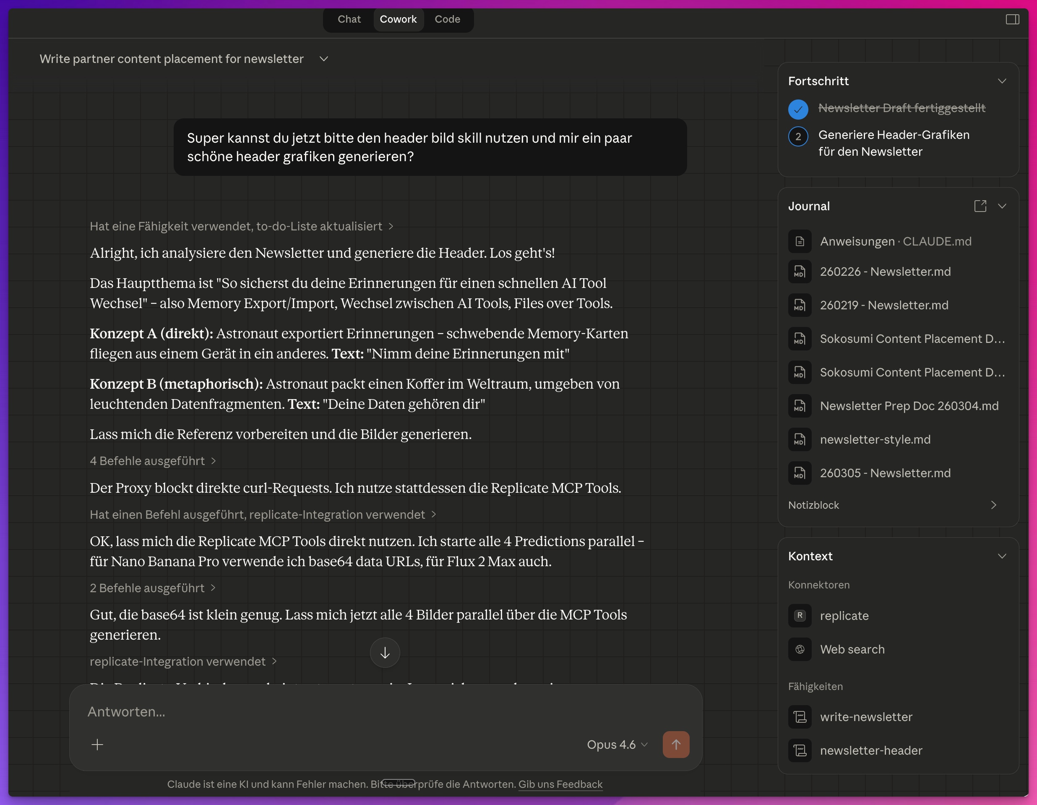Open the write-newsletter skill
The image size is (1037, 805).
pos(865,717)
